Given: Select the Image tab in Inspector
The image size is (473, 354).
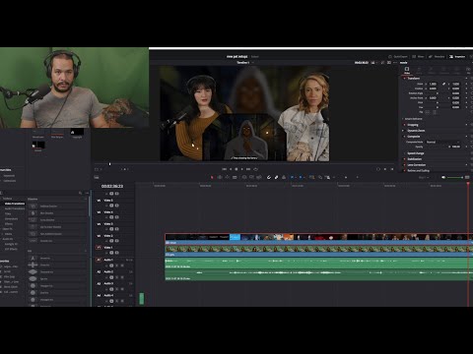Looking at the screenshot, I should click(456, 70).
